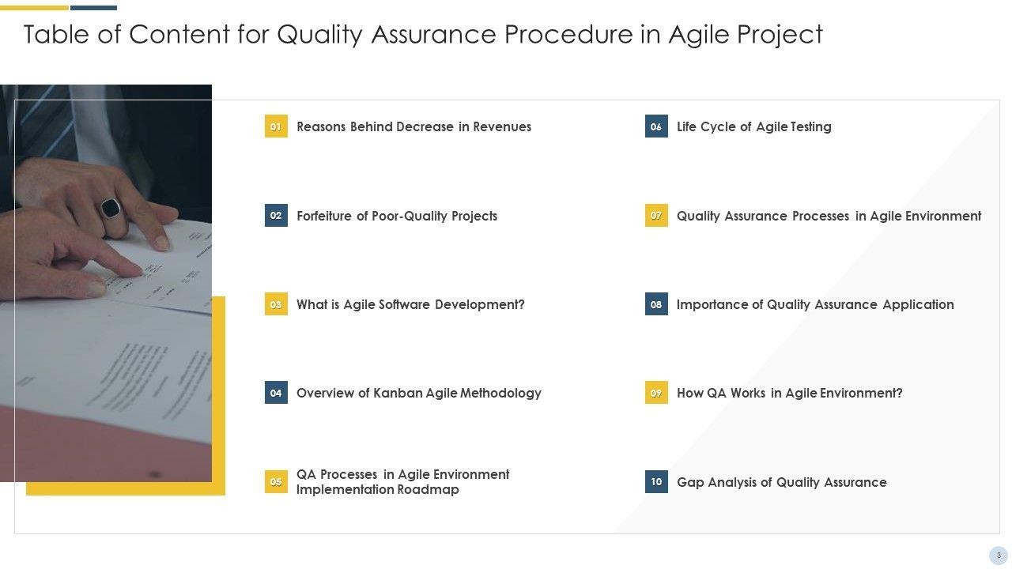1012x569 pixels.
Task: Click the 06 navy number badge
Action: tap(656, 126)
